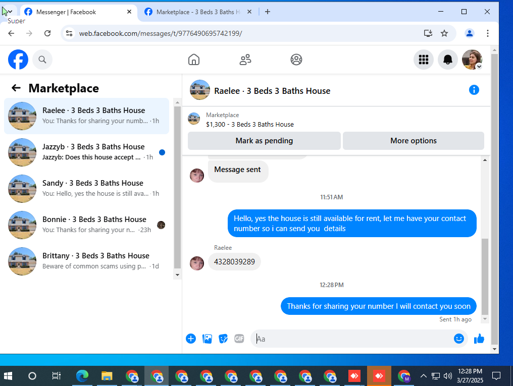Open conversation information icon
This screenshot has height=386, width=513.
click(474, 90)
